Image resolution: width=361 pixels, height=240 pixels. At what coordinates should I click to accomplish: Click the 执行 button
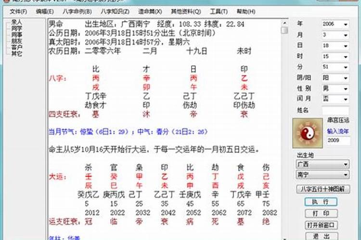321,202
